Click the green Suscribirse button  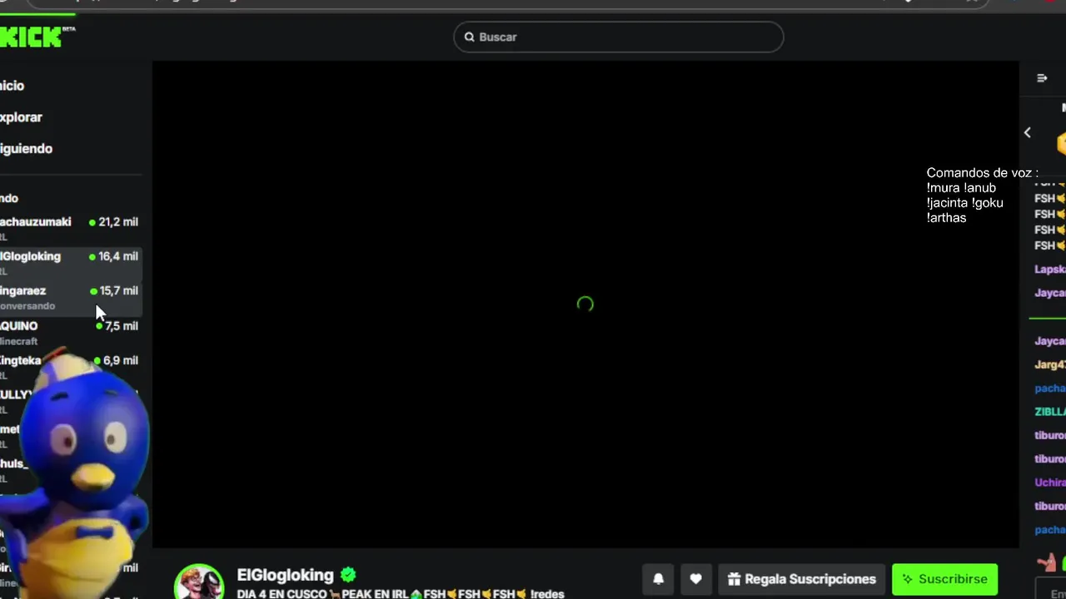click(x=944, y=579)
